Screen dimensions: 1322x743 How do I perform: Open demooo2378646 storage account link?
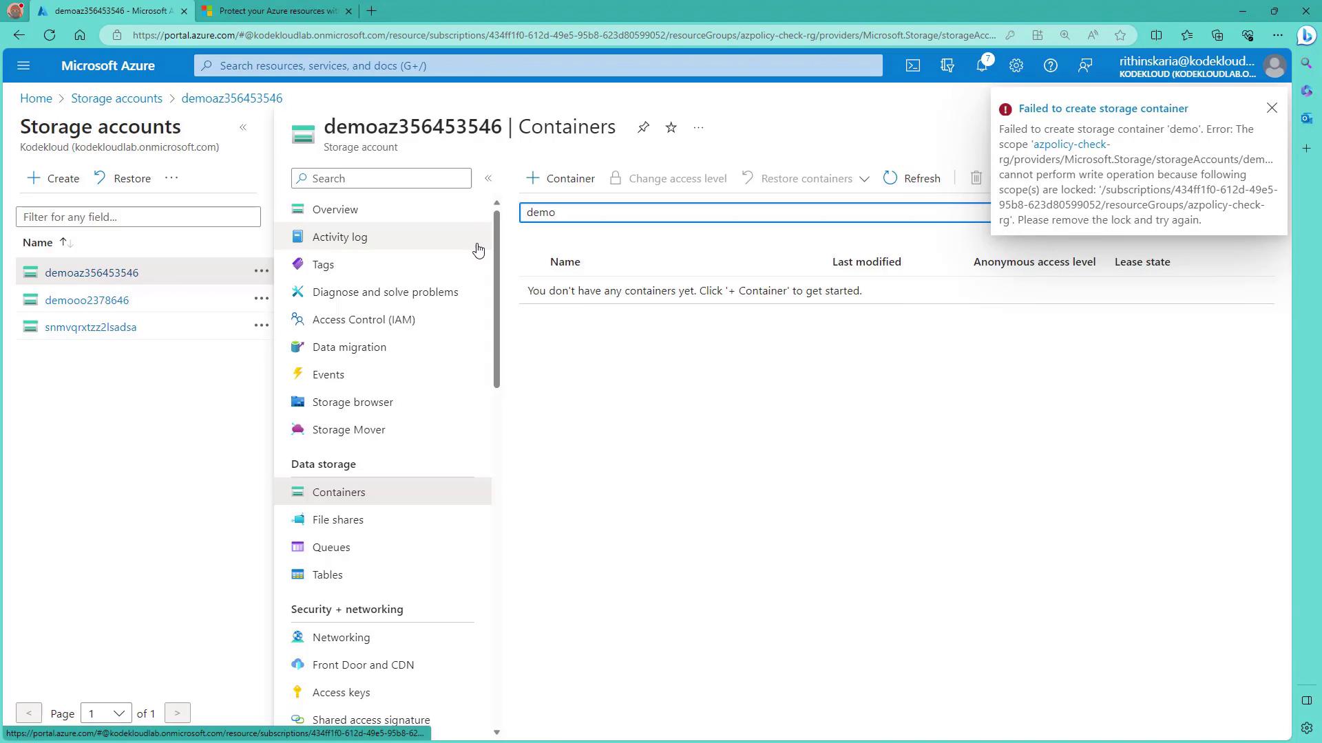(87, 300)
